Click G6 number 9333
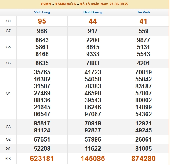 coord(93,54)
